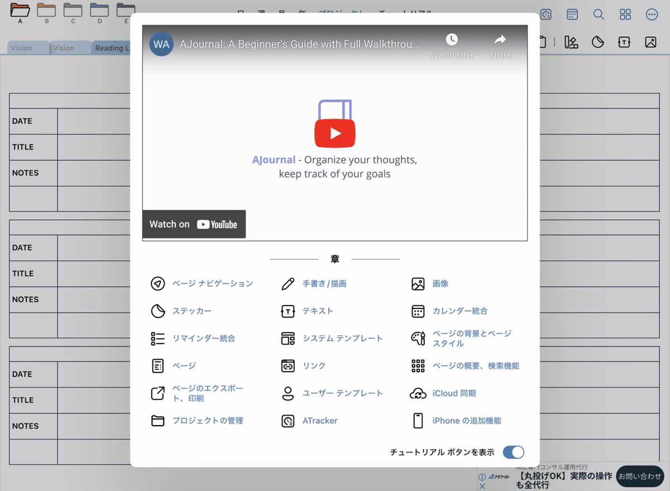
Task: Toggle チュートリアル ボタンを表示 switch
Action: 514,452
